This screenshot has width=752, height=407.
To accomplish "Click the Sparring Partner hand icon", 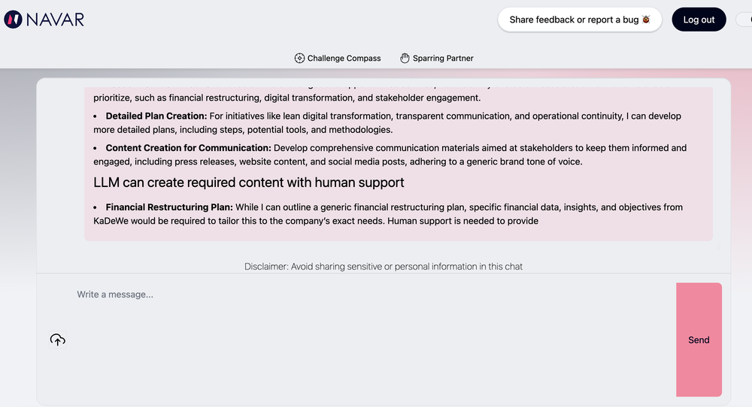I will pos(405,58).
